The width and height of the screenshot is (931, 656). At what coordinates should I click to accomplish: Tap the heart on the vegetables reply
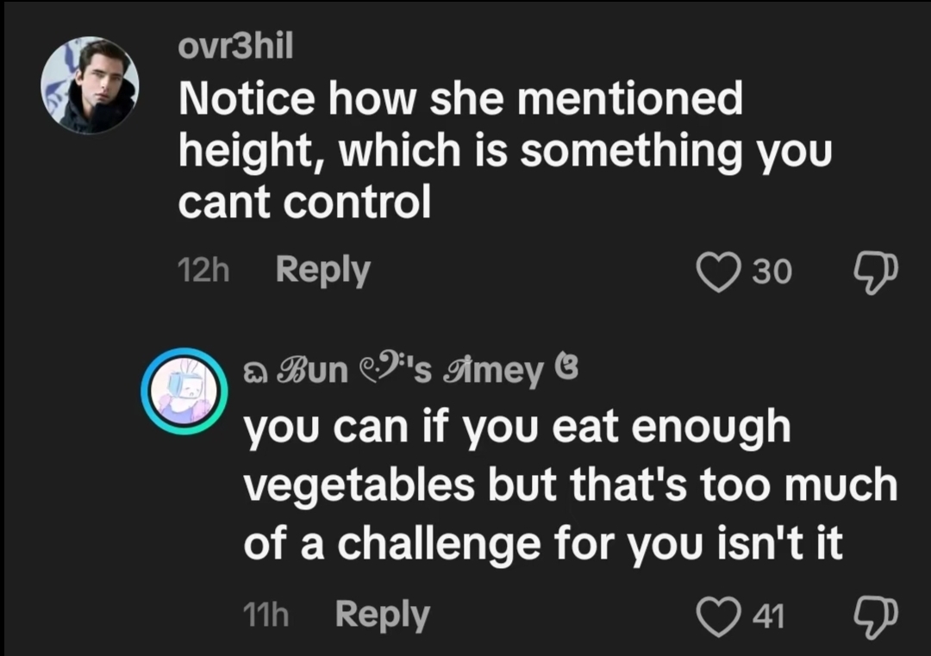pos(719,616)
